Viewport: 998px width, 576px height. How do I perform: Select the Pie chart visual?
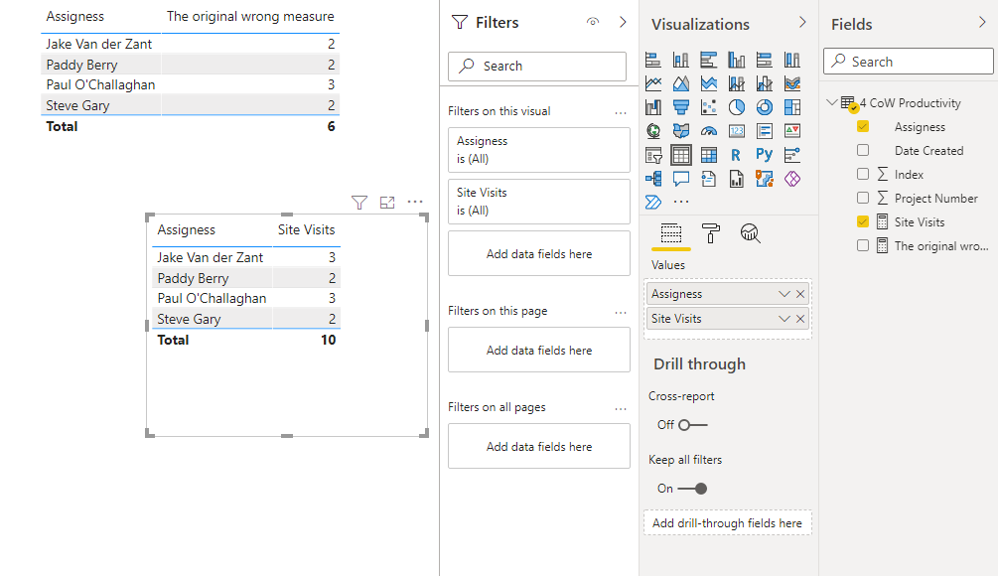point(737,107)
